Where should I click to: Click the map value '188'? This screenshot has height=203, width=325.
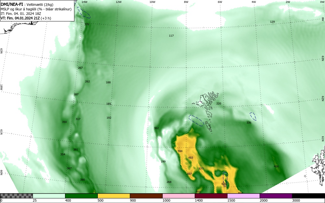108,82
